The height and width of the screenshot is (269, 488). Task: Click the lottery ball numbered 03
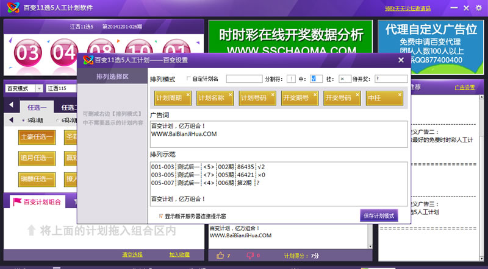click(27, 53)
